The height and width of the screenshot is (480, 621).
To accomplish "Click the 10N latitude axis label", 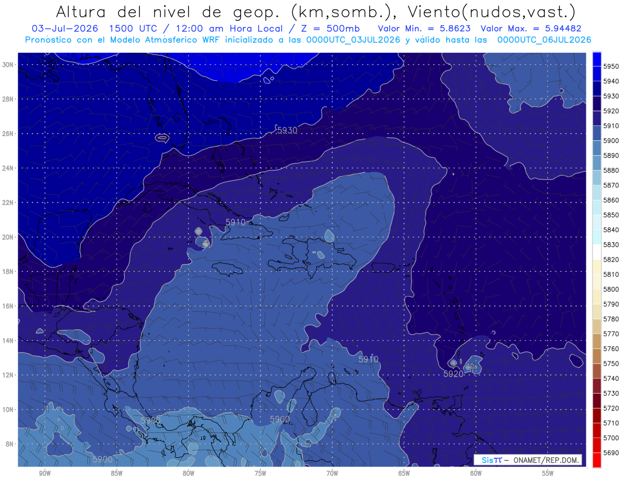I will [x=8, y=410].
